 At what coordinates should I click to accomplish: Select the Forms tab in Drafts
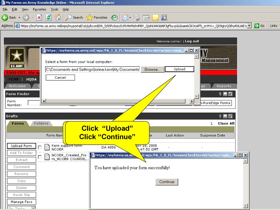(x=18, y=123)
